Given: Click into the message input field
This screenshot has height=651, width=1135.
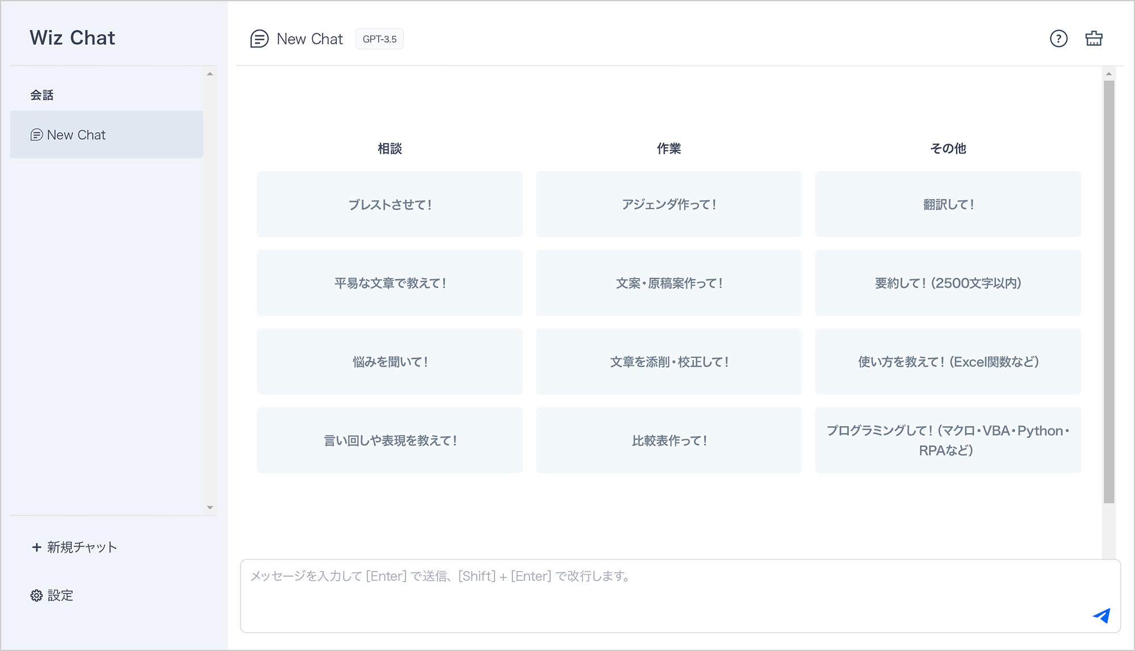Looking at the screenshot, I should coord(653,595).
